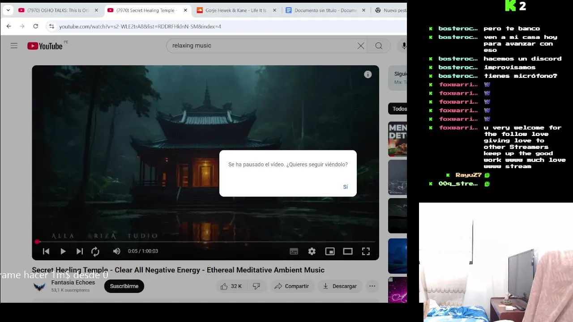Click the 53,1 K suscriptores text

pos(70,290)
